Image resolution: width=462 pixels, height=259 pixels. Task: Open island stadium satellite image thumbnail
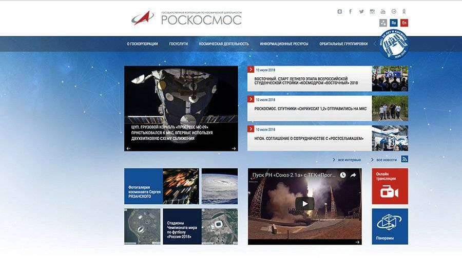pyautogui.click(x=142, y=226)
